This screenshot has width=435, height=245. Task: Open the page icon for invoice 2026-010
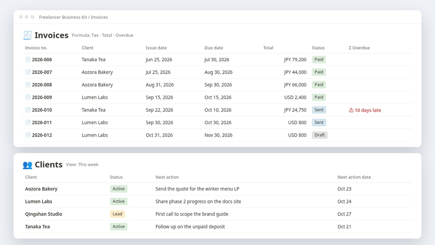pos(28,110)
